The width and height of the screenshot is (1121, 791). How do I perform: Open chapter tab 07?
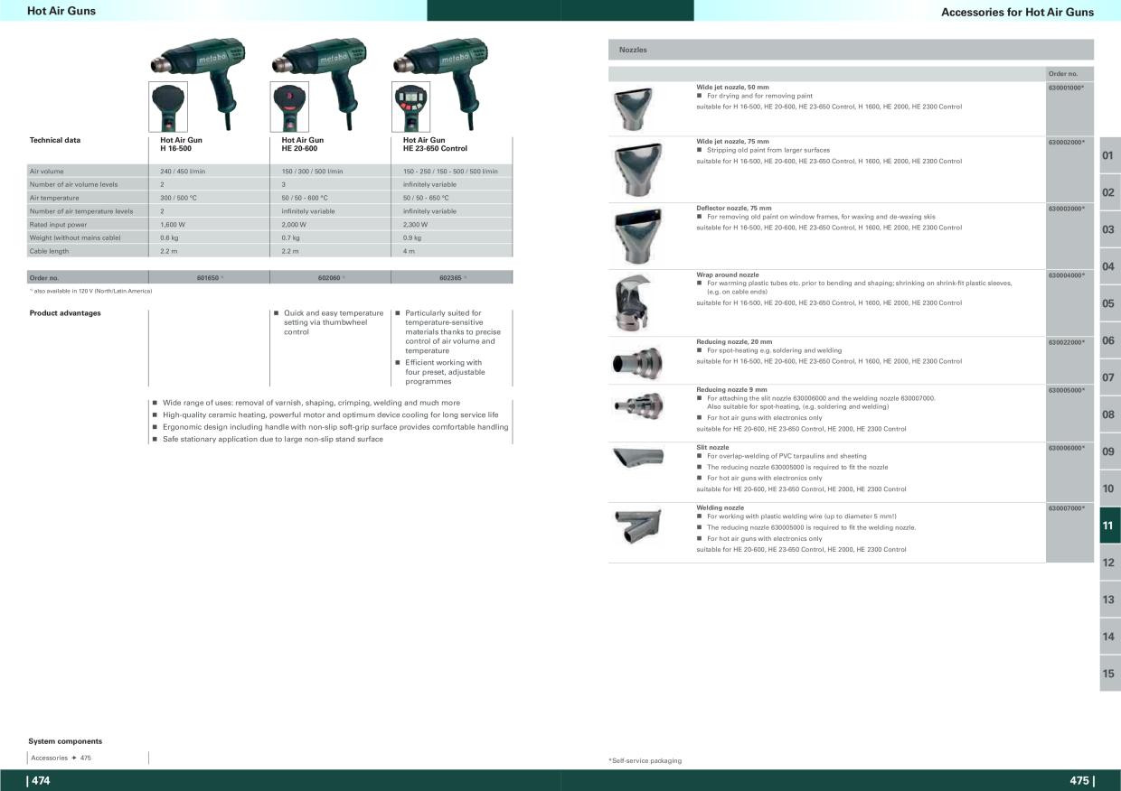[x=1110, y=377]
